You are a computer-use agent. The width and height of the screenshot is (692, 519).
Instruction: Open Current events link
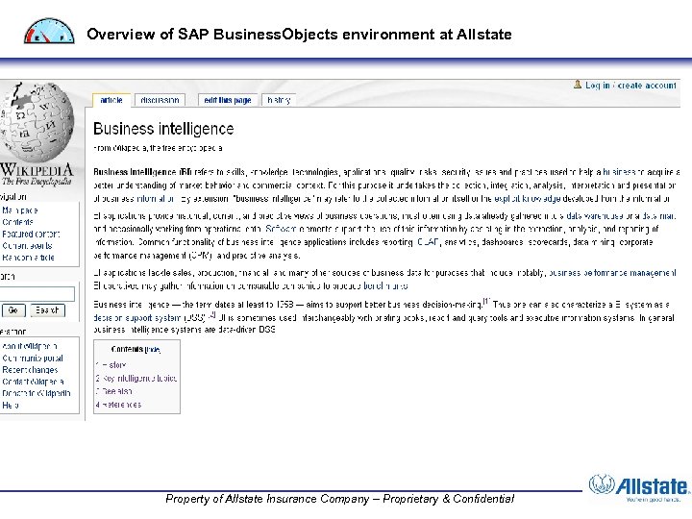tap(27, 245)
